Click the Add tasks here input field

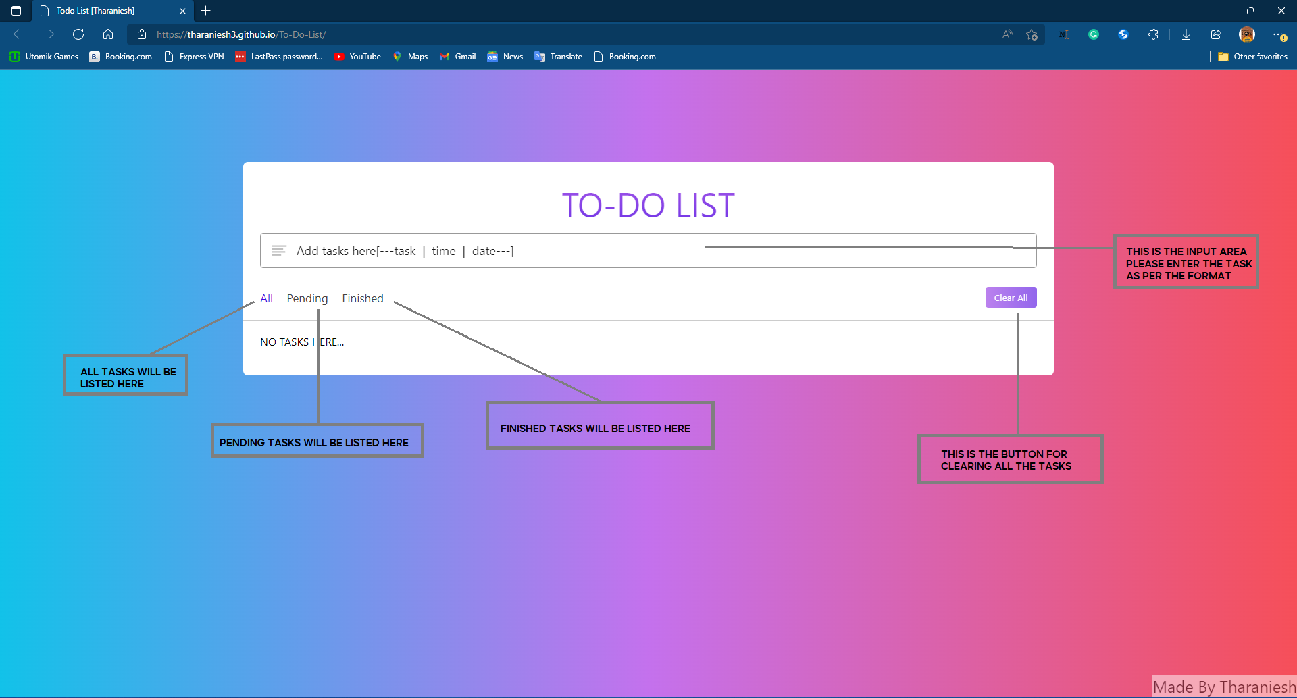[x=648, y=250]
